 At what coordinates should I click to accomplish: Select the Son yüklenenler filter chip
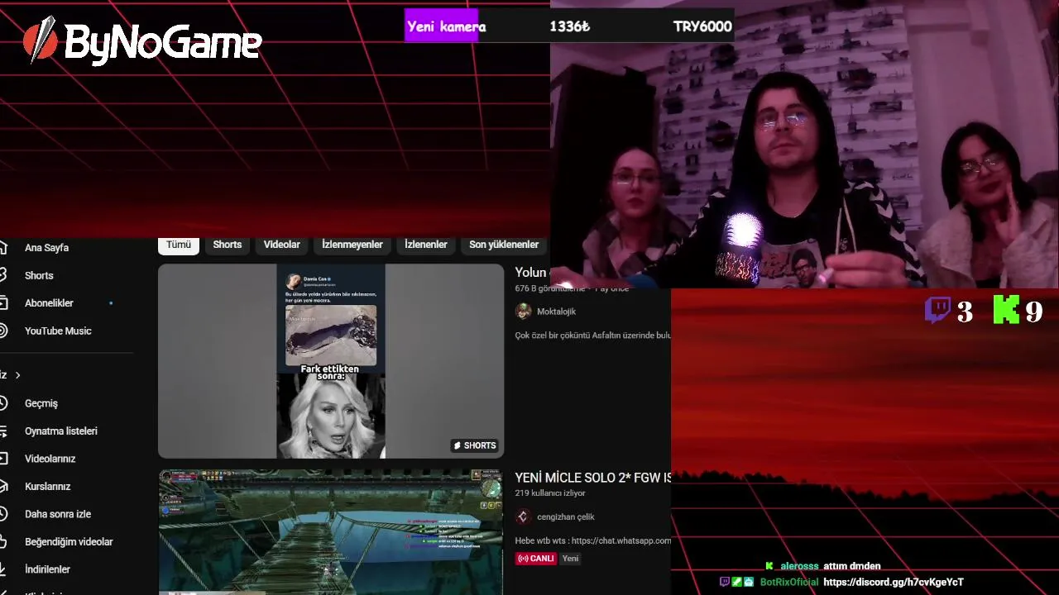pos(504,245)
